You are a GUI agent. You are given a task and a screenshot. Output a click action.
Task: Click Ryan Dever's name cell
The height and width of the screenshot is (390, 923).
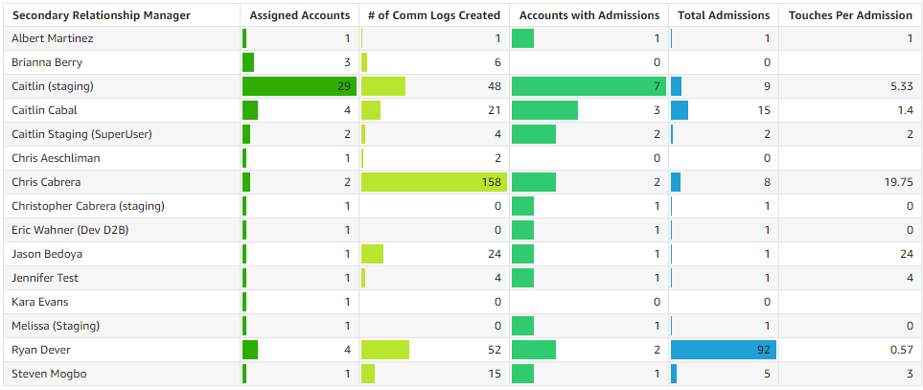coord(41,350)
